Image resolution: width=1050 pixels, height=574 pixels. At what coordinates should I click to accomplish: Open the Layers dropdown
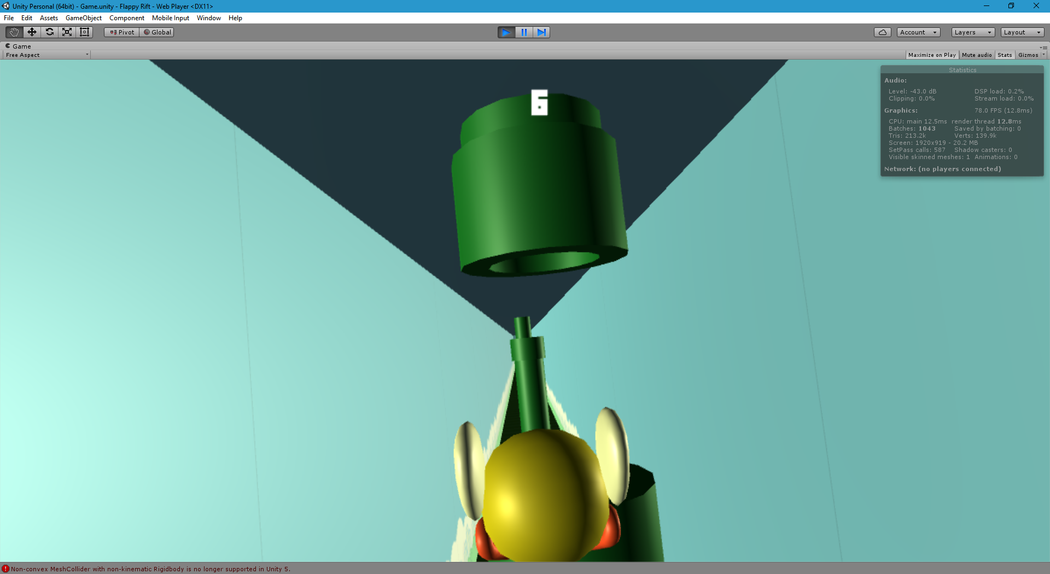973,32
